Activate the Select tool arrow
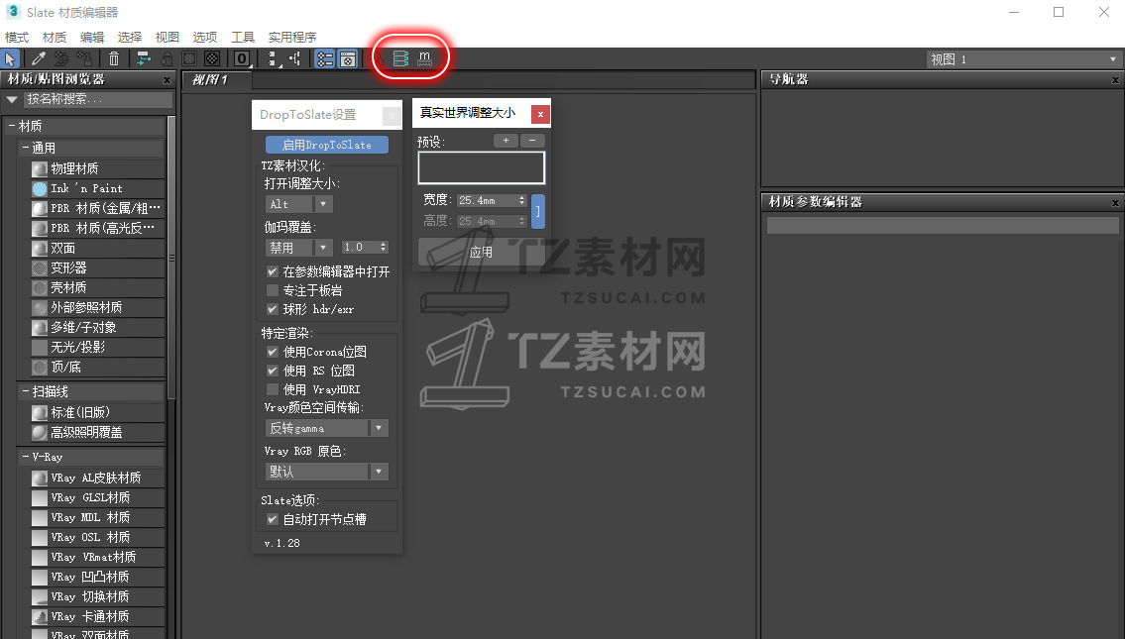 pos(10,58)
